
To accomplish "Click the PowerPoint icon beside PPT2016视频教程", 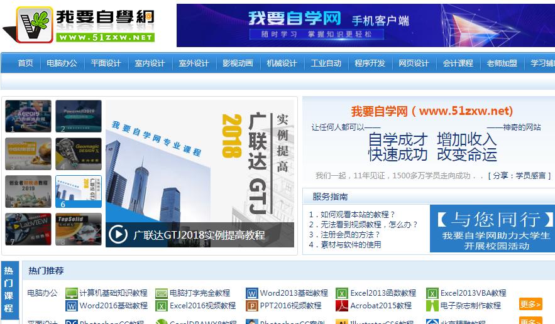I will click(252, 306).
